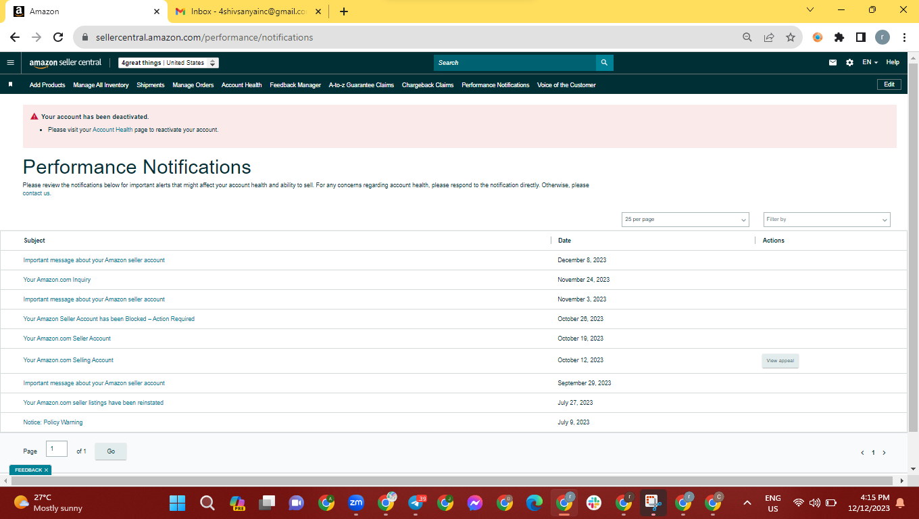The height and width of the screenshot is (519, 919).
Task: Close the Gmail Inbox tab
Action: (x=319, y=11)
